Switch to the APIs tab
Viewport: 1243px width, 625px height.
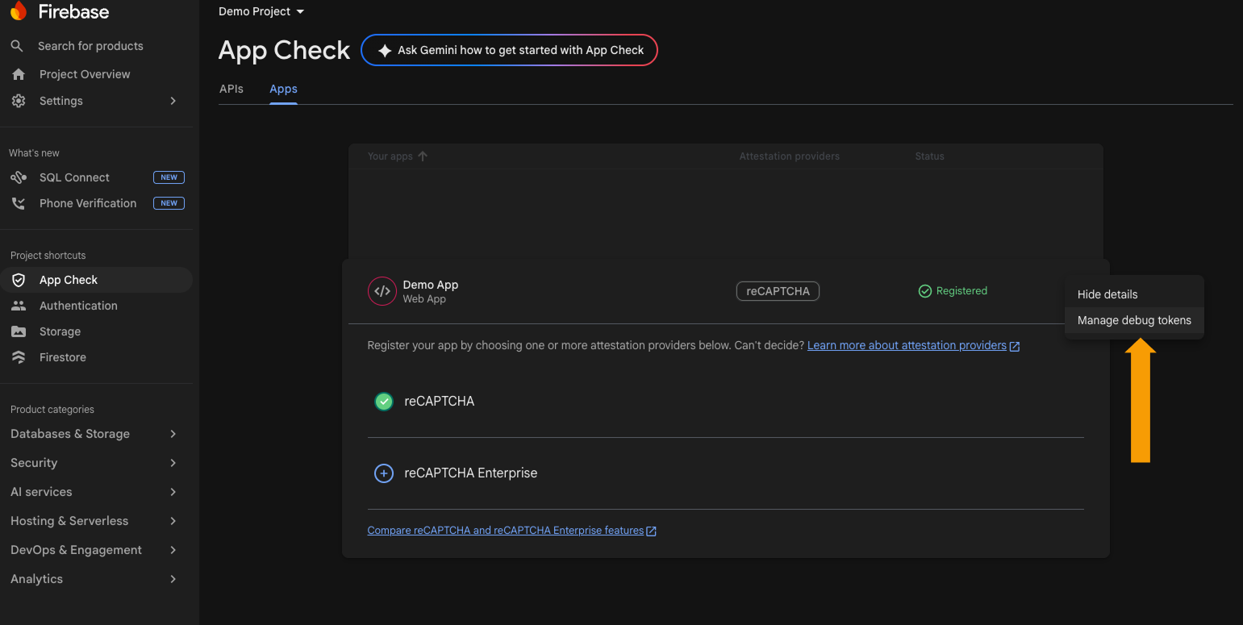(231, 89)
